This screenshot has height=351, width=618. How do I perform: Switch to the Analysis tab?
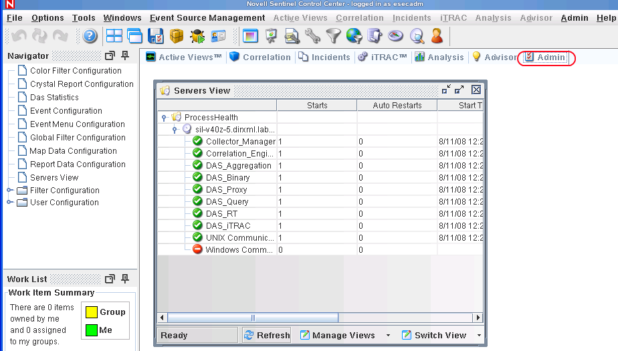[x=439, y=57]
